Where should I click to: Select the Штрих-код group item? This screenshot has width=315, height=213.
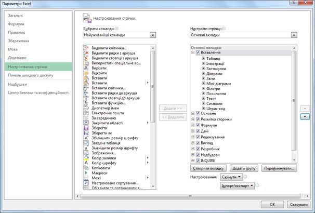click(216, 109)
